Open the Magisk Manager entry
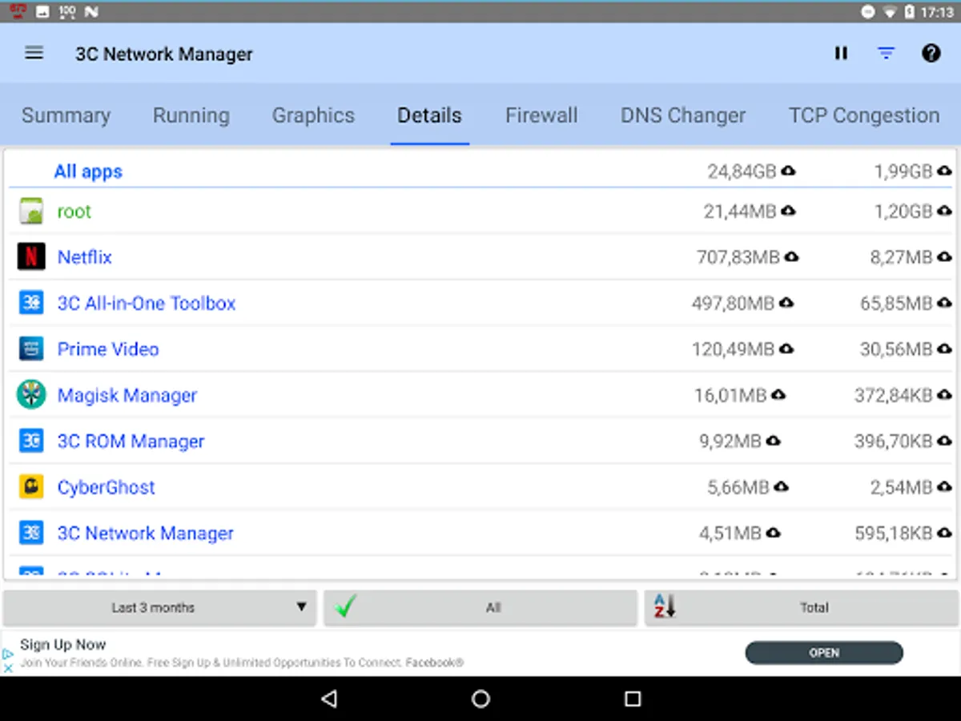Viewport: 961px width, 721px height. pyautogui.click(x=480, y=395)
